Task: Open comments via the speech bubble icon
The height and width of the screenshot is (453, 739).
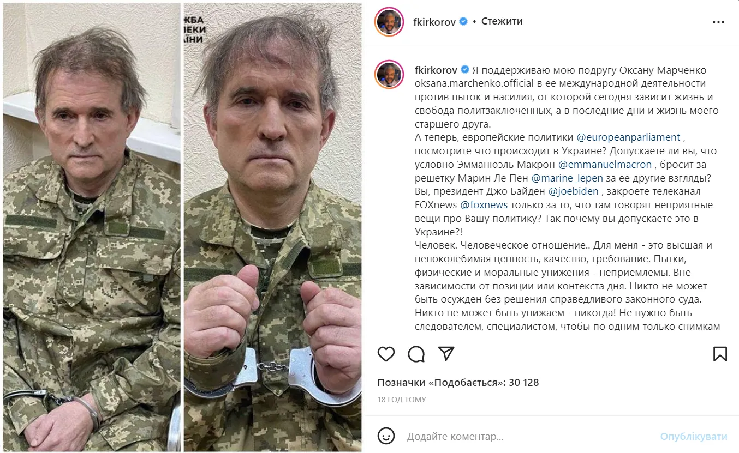Action: click(416, 354)
